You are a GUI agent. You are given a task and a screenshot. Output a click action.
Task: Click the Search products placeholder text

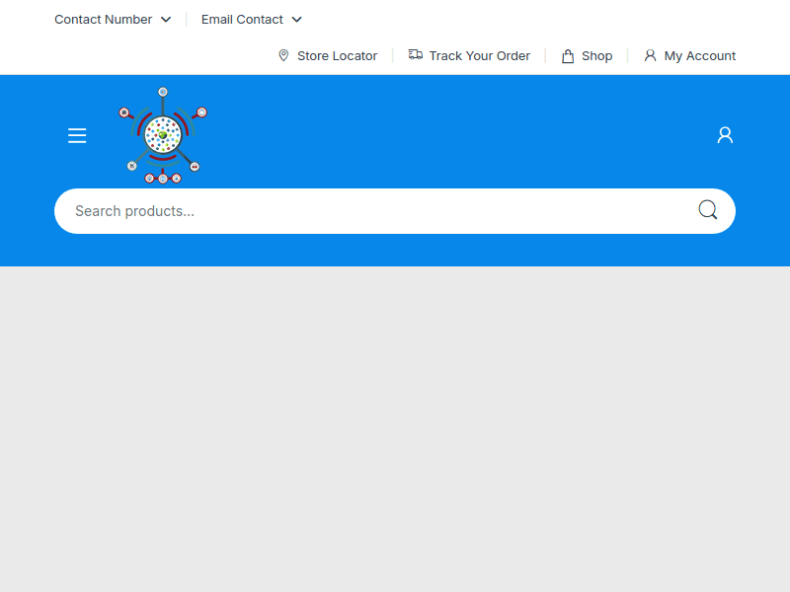134,211
